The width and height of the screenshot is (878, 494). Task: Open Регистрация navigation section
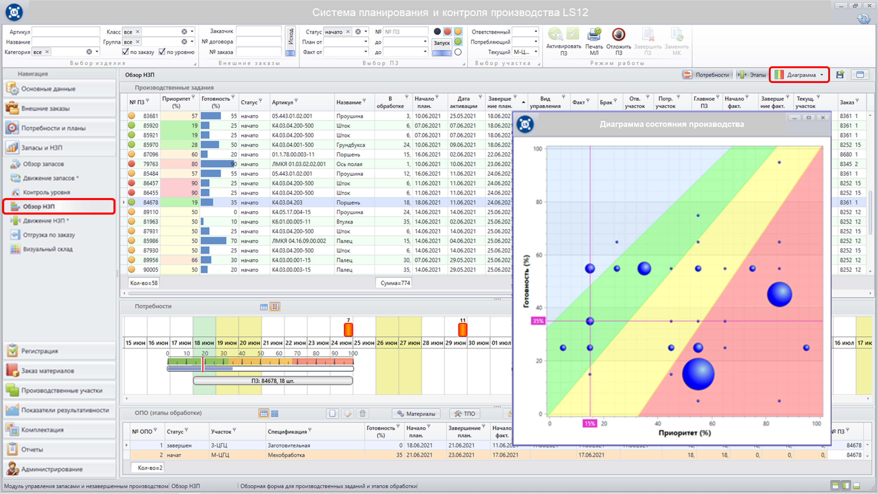(x=60, y=351)
